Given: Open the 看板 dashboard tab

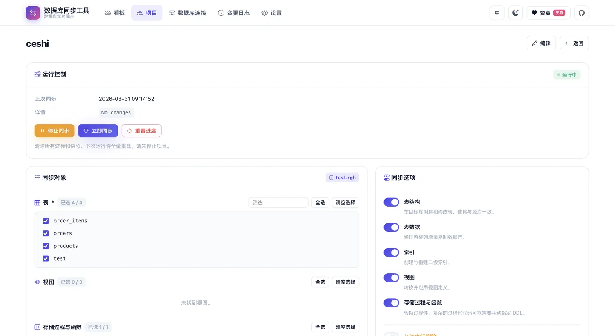Looking at the screenshot, I should (115, 13).
